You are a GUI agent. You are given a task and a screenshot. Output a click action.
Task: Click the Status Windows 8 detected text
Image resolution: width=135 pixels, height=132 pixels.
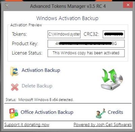(x=39, y=100)
